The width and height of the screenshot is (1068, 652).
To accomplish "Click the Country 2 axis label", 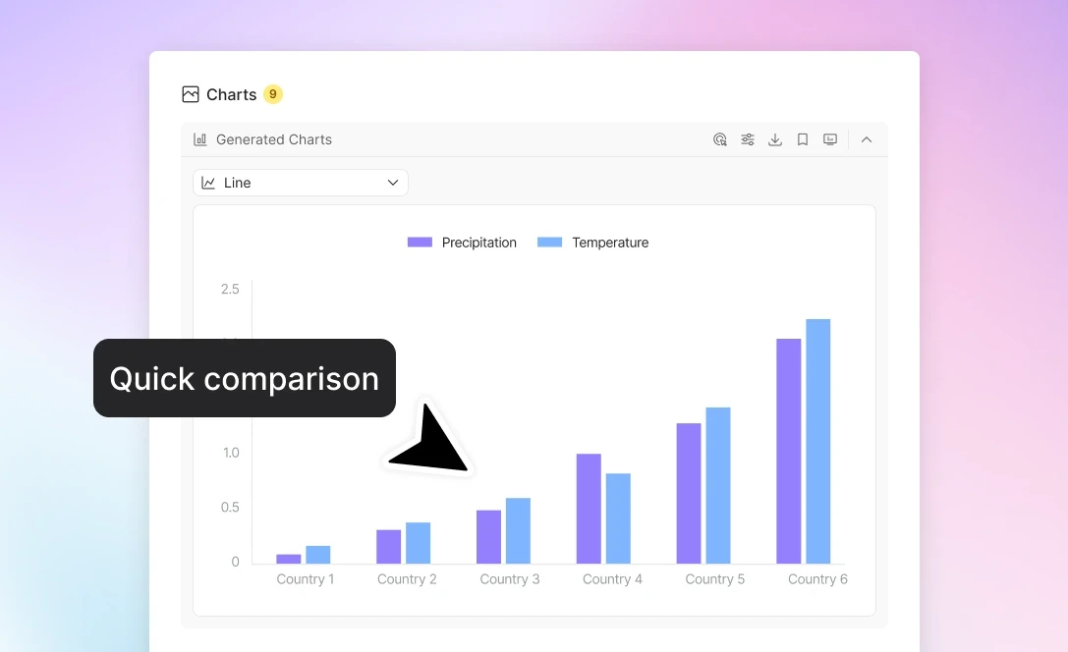I will click(x=407, y=579).
